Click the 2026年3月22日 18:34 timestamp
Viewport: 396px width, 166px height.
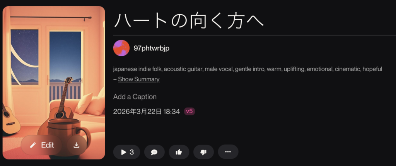147,111
